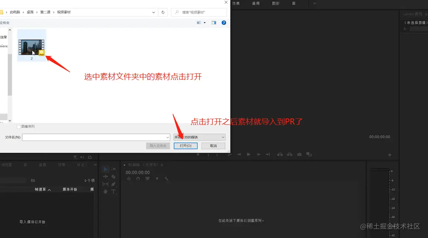Open the Timeline panel menu
The image size is (428, 238).
(162, 165)
